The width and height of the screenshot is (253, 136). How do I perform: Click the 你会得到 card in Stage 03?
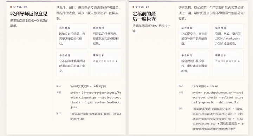[x=106, y=36]
